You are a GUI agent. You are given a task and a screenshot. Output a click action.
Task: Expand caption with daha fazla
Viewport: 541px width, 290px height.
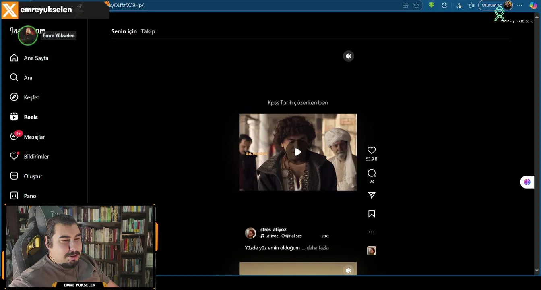(318, 248)
